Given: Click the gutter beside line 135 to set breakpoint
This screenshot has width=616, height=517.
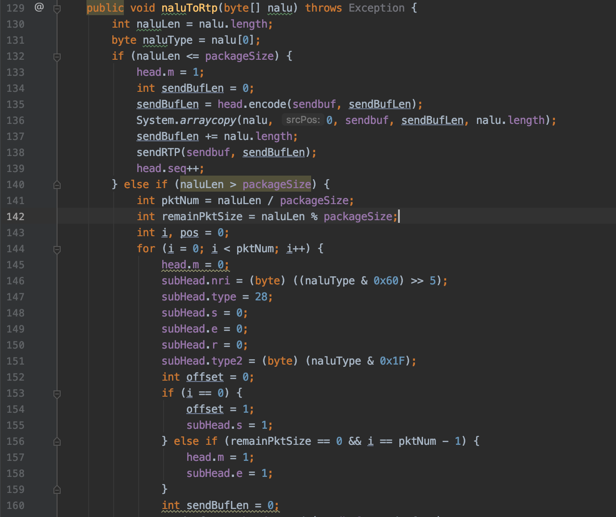Looking at the screenshot, I should click(x=40, y=104).
